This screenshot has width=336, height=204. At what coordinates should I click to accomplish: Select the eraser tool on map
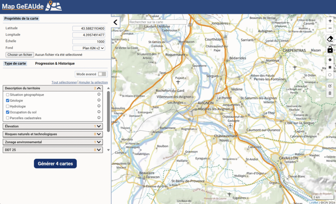point(330,39)
